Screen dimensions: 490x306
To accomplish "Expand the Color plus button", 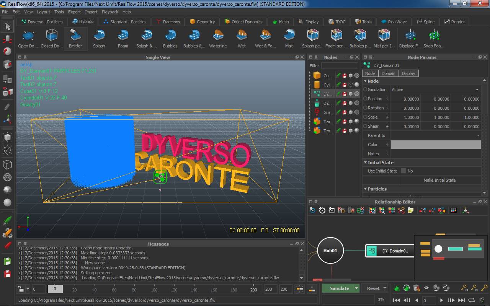I will point(387,145).
